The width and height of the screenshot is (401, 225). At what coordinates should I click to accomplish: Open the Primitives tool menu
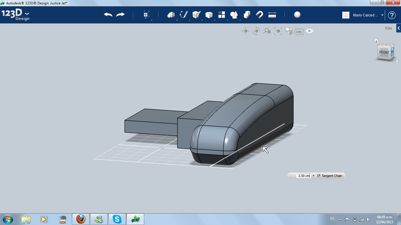(x=171, y=15)
